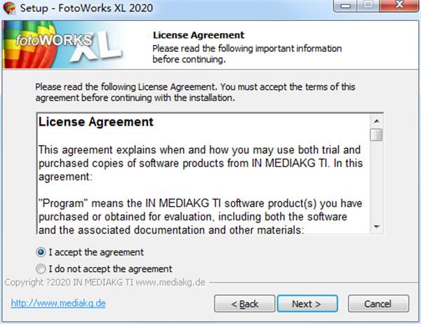Click the fotoWORKS XL banner logo
Image resolution: width=421 pixels, height=324 pixels.
[x=63, y=45]
